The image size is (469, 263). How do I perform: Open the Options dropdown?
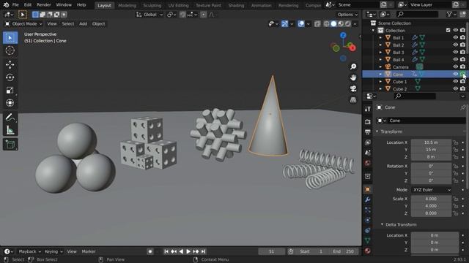coord(347,15)
